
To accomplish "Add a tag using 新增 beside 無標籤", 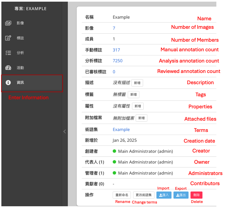I will point(134,95).
